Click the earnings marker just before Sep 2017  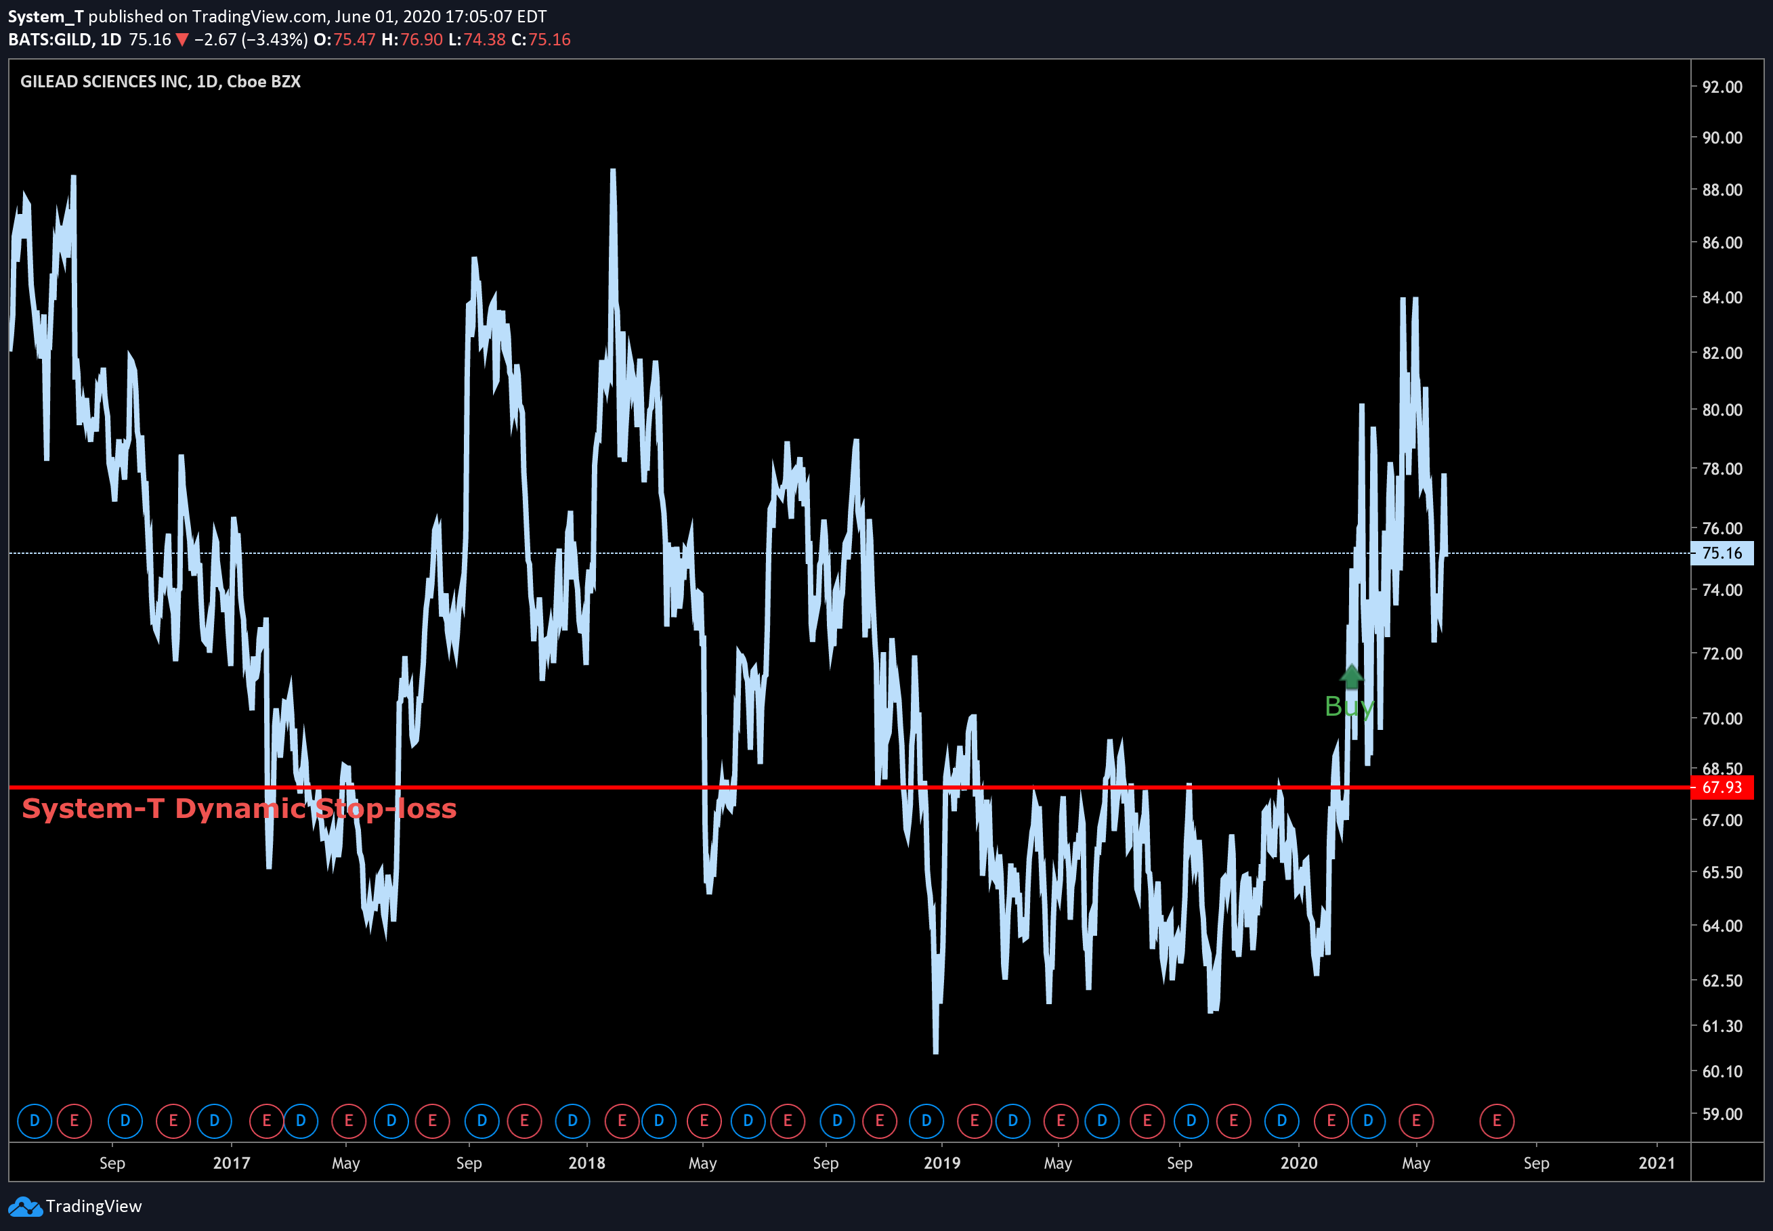pyautogui.click(x=432, y=1121)
